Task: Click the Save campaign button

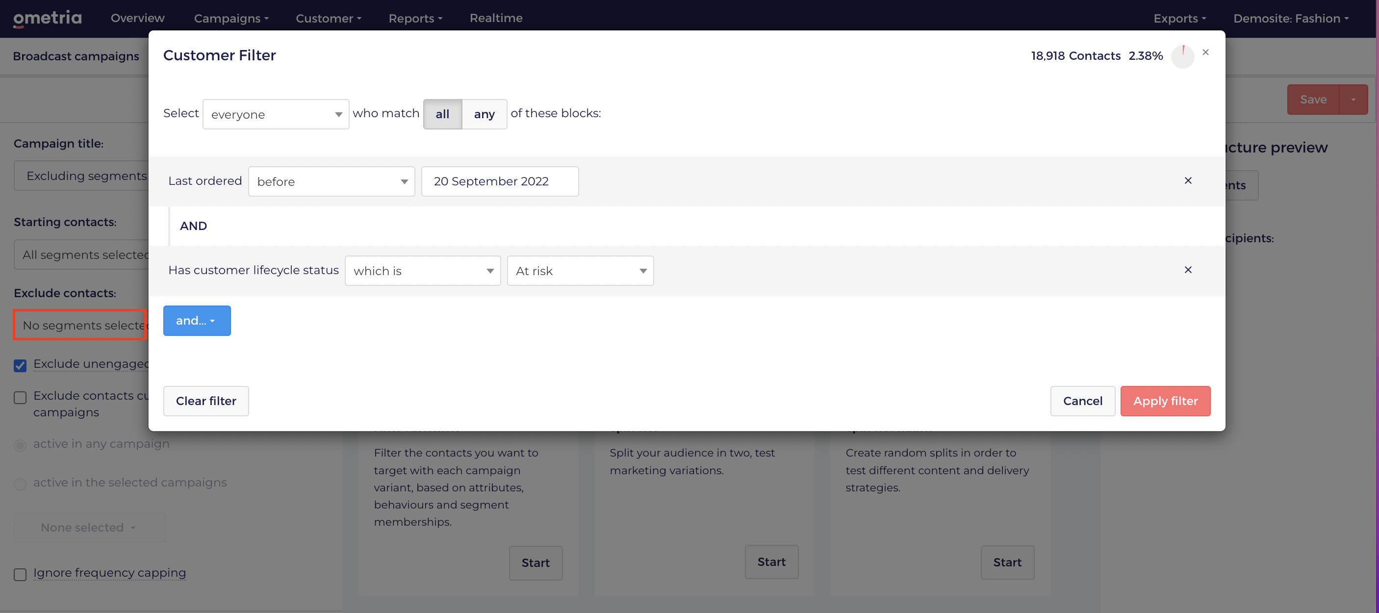Action: tap(1313, 100)
